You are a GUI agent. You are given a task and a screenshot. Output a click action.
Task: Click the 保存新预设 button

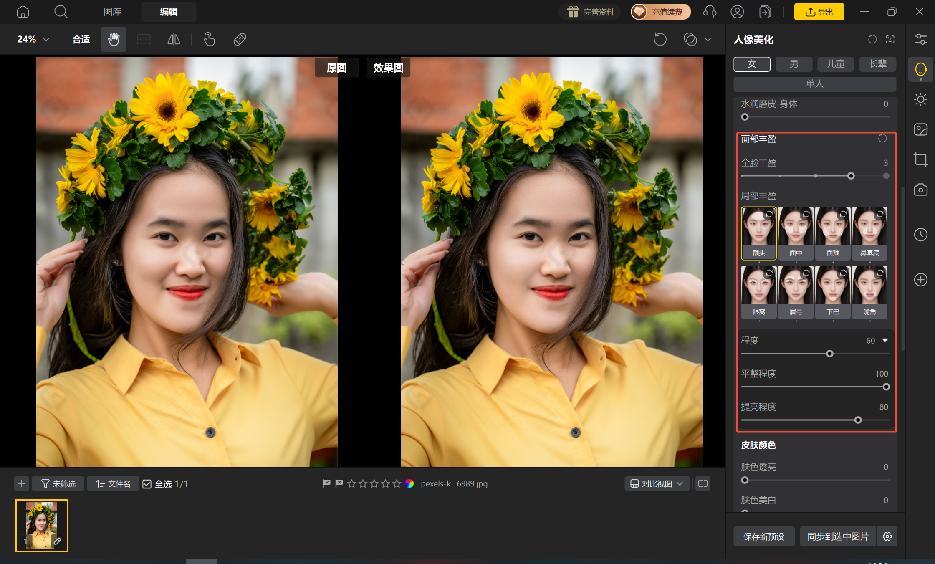pos(764,536)
